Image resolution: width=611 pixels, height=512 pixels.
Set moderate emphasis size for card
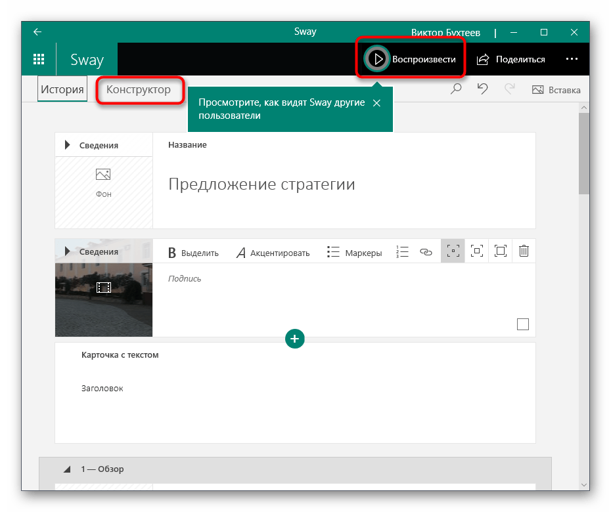pyautogui.click(x=477, y=251)
